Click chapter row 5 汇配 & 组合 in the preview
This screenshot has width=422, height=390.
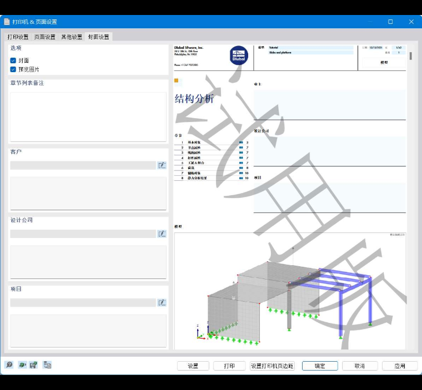pyautogui.click(x=212, y=163)
